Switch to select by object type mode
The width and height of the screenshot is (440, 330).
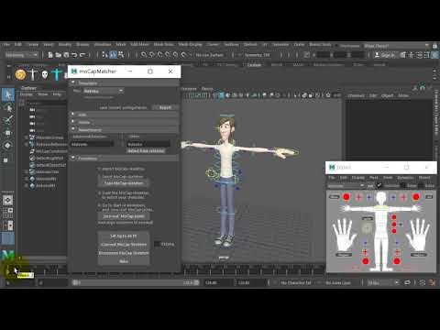click(x=113, y=55)
